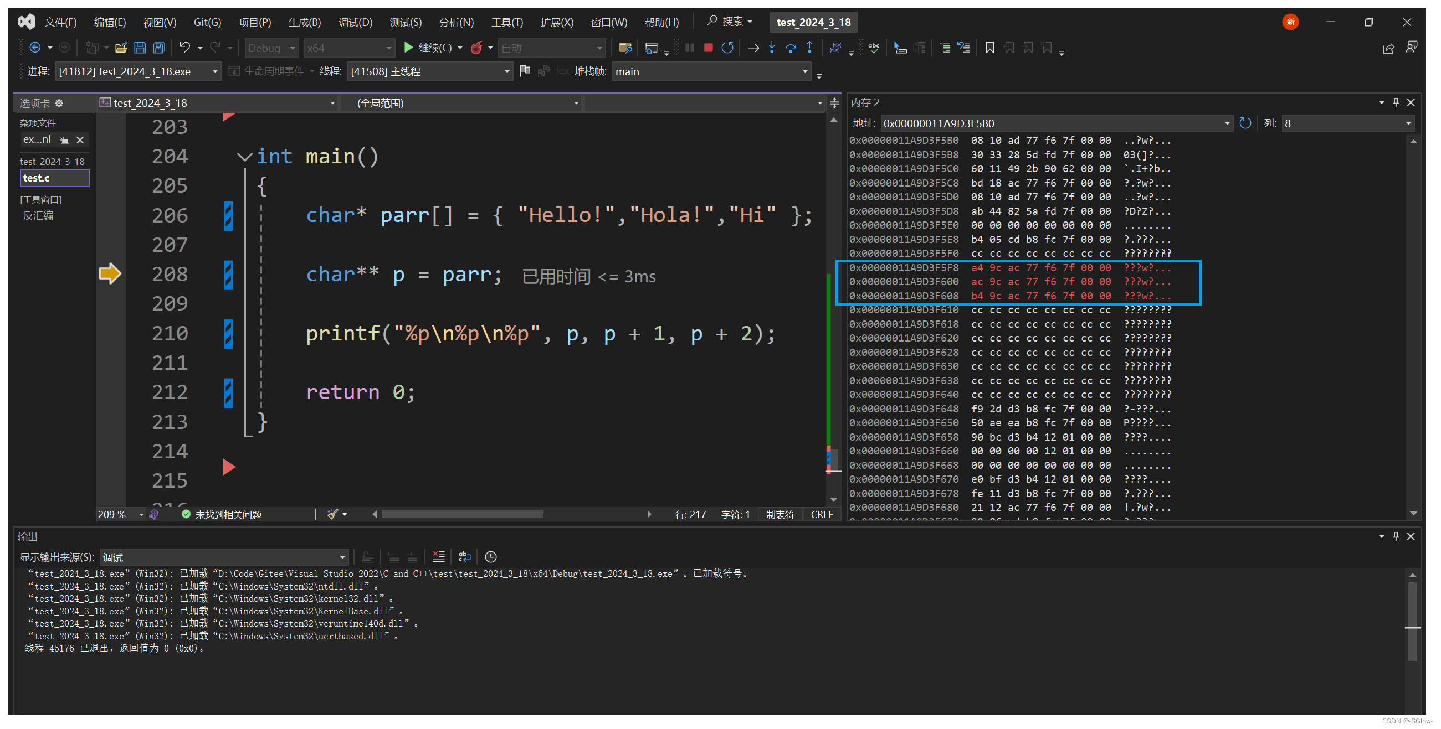Screen dimensions: 1441x729
Task: Click the output timestamp clock icon
Action: 491,557
